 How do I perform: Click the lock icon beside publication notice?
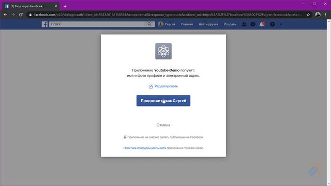125,137
